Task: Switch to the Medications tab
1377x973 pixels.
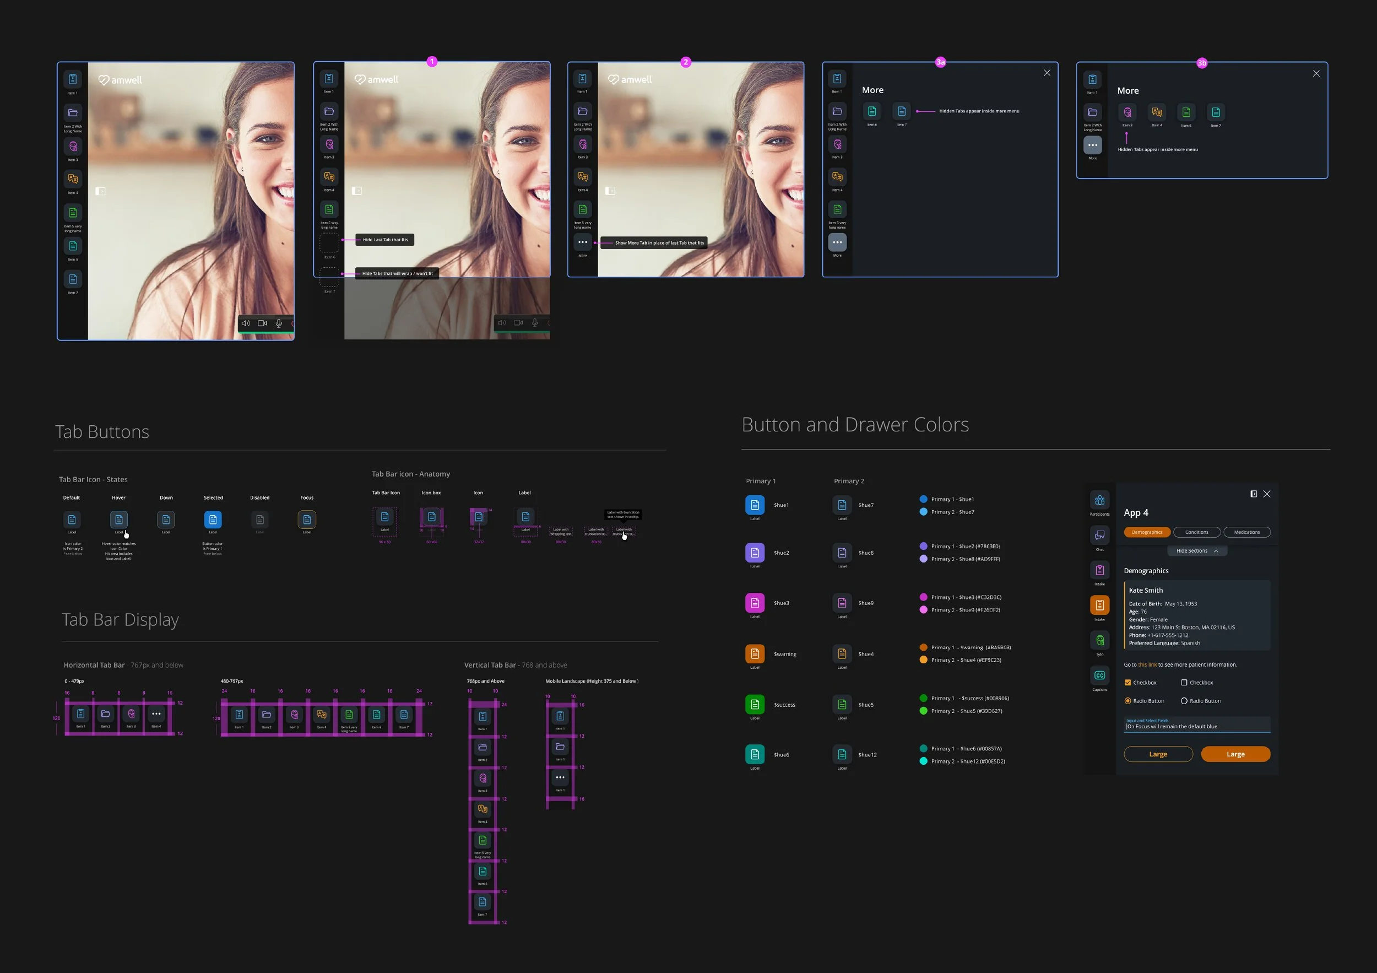Action: pos(1246,532)
